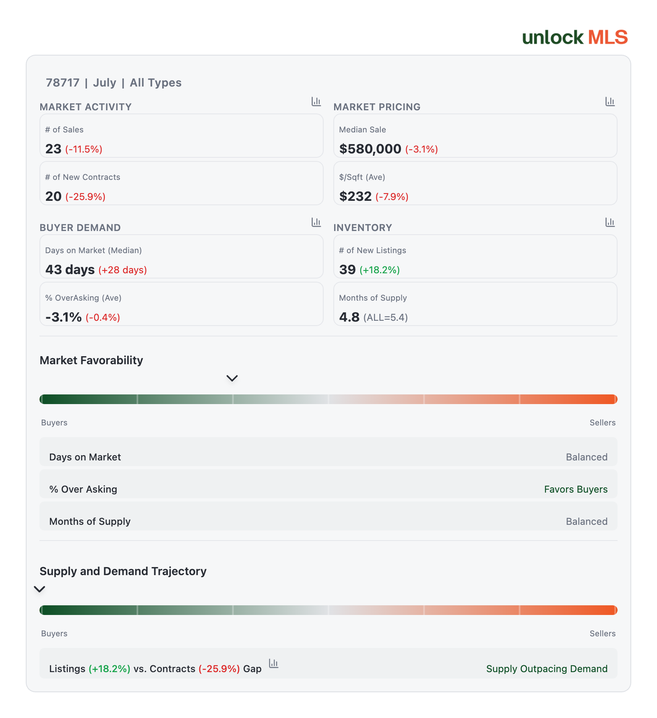This screenshot has width=657, height=718.
Task: Click the # of New Listings card
Action: coord(475,256)
